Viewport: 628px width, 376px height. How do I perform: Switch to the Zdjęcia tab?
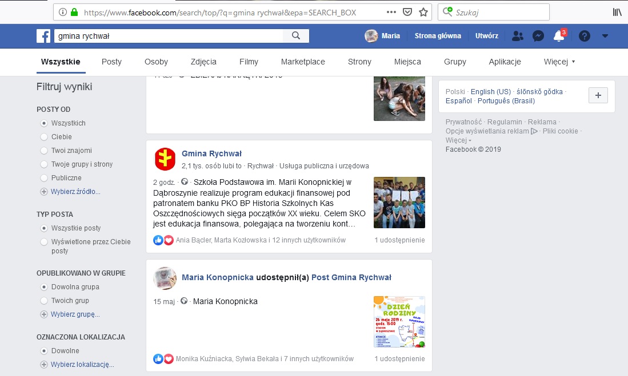203,62
